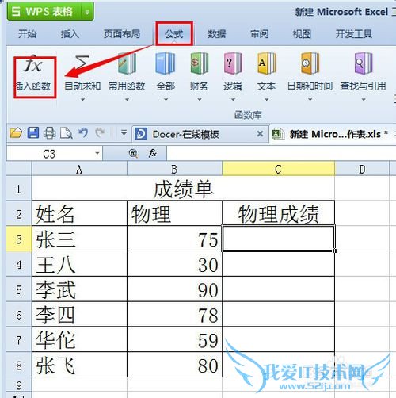This screenshot has height=398, width=396.
Task: Switch to the 插入 tab
Action: 70,34
